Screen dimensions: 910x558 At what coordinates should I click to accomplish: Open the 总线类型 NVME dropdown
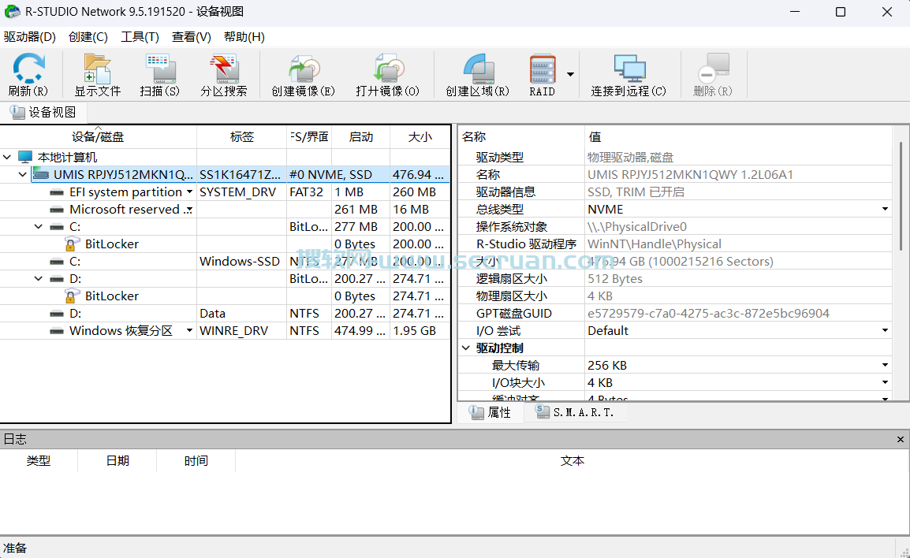[885, 209]
